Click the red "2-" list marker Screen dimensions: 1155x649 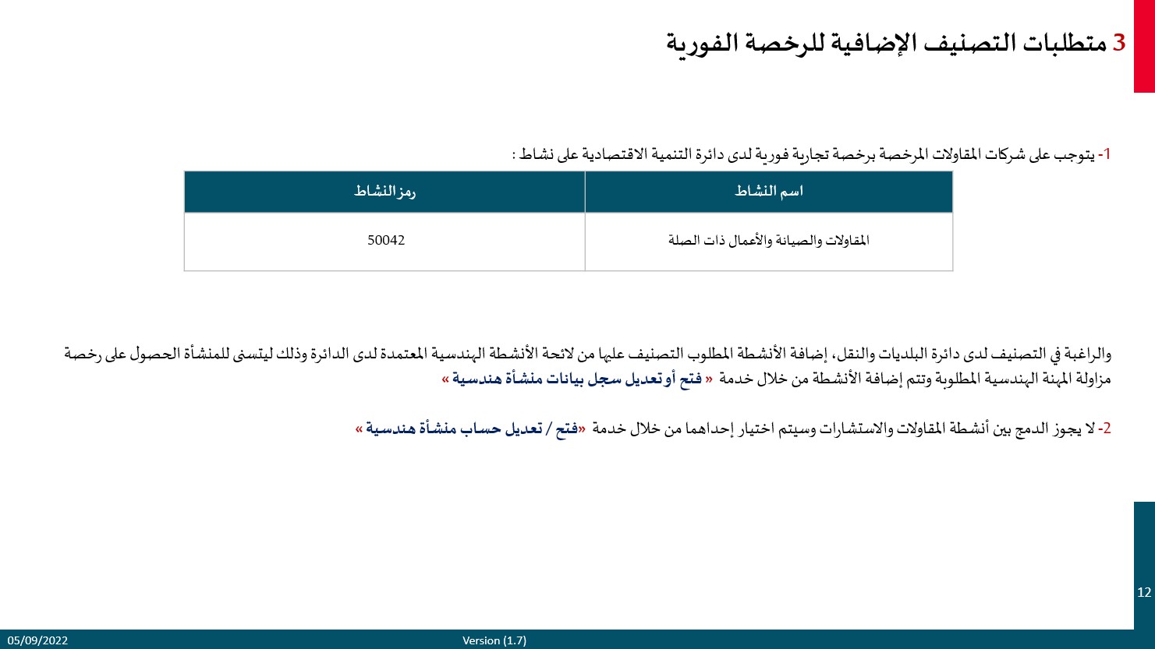[x=1104, y=429]
